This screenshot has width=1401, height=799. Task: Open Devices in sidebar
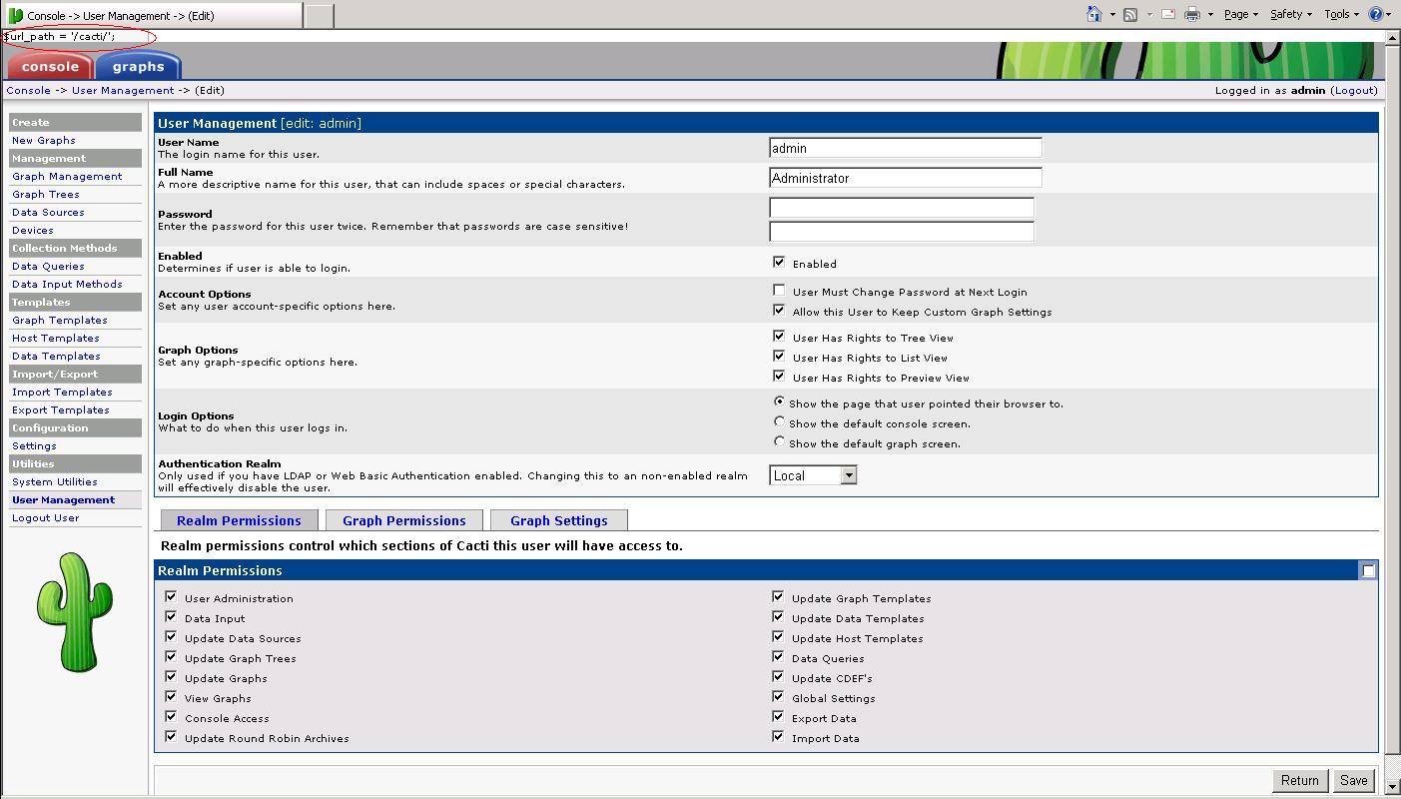(x=33, y=230)
